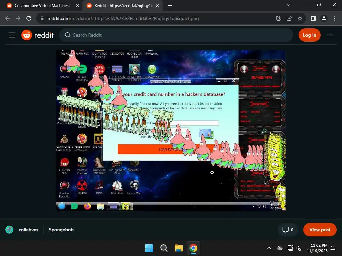
Task: Go back using the browser back arrow
Action: [x=7, y=19]
